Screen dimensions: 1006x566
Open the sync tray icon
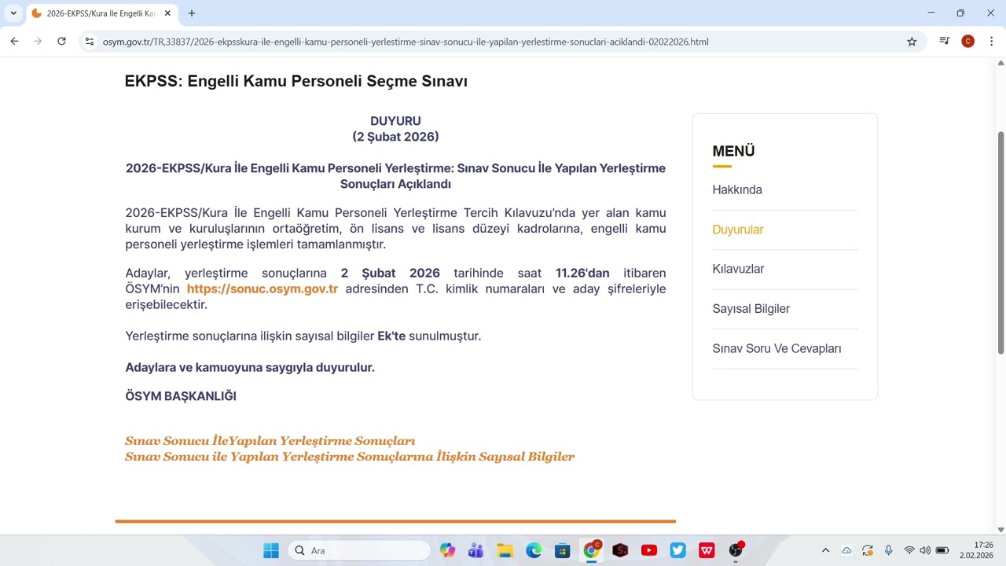click(868, 550)
